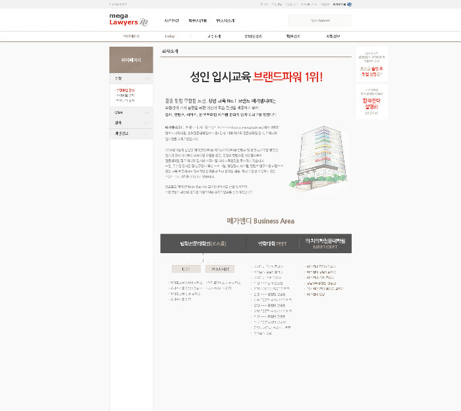
Task: Click the building illustration image
Action: pos(319,158)
